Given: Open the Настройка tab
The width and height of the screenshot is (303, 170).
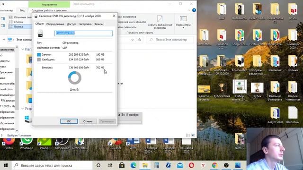Looking at the screenshot, I should pyautogui.click(x=85, y=24).
